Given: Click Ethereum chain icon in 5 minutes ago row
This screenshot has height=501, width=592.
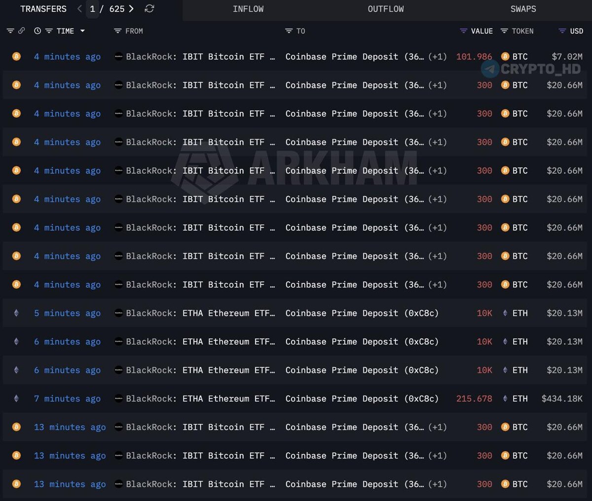Looking at the screenshot, I should [x=16, y=313].
